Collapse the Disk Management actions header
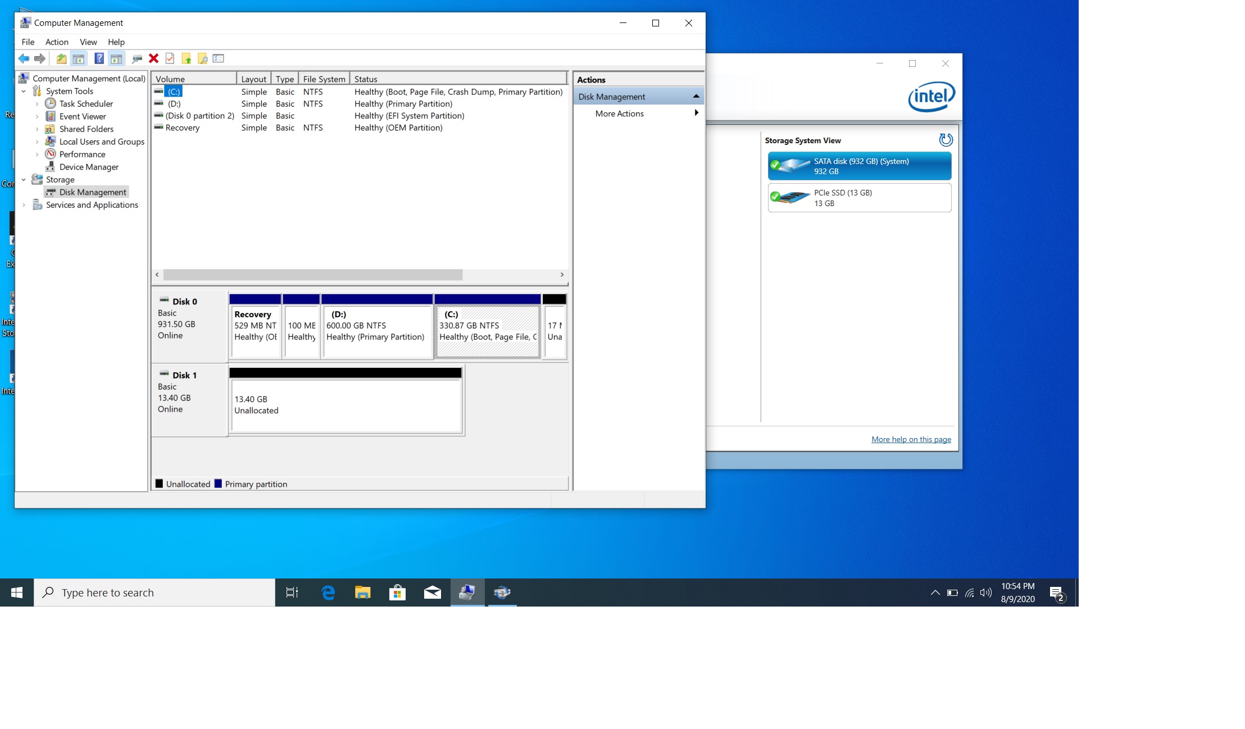This screenshot has width=1245, height=729. (x=696, y=97)
